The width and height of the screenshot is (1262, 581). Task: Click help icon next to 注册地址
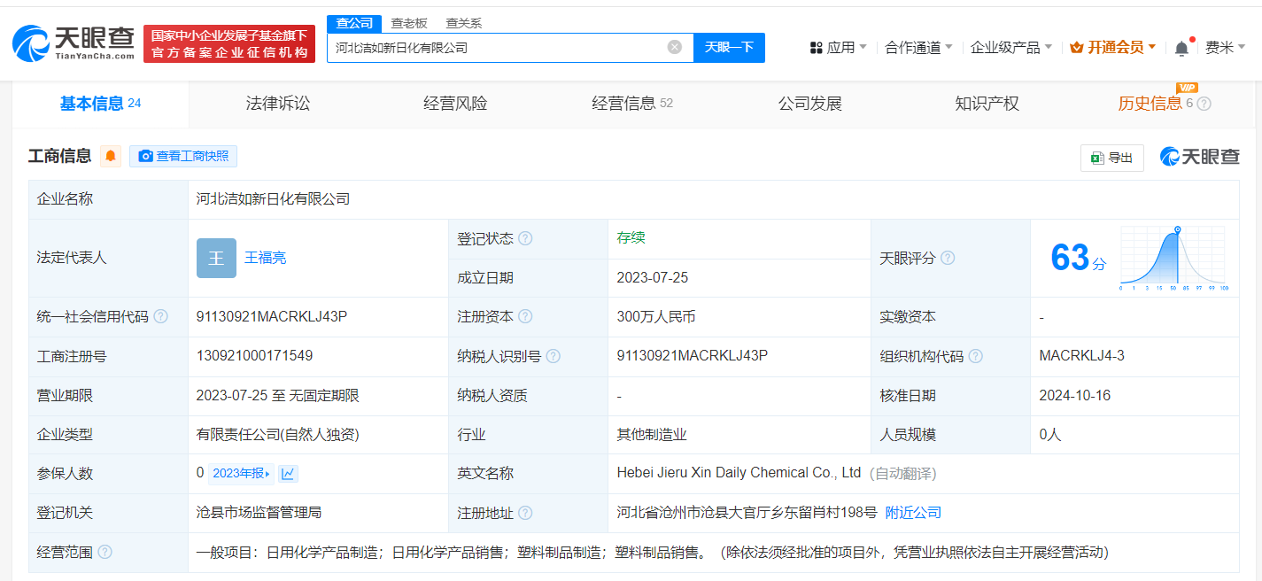tap(525, 513)
